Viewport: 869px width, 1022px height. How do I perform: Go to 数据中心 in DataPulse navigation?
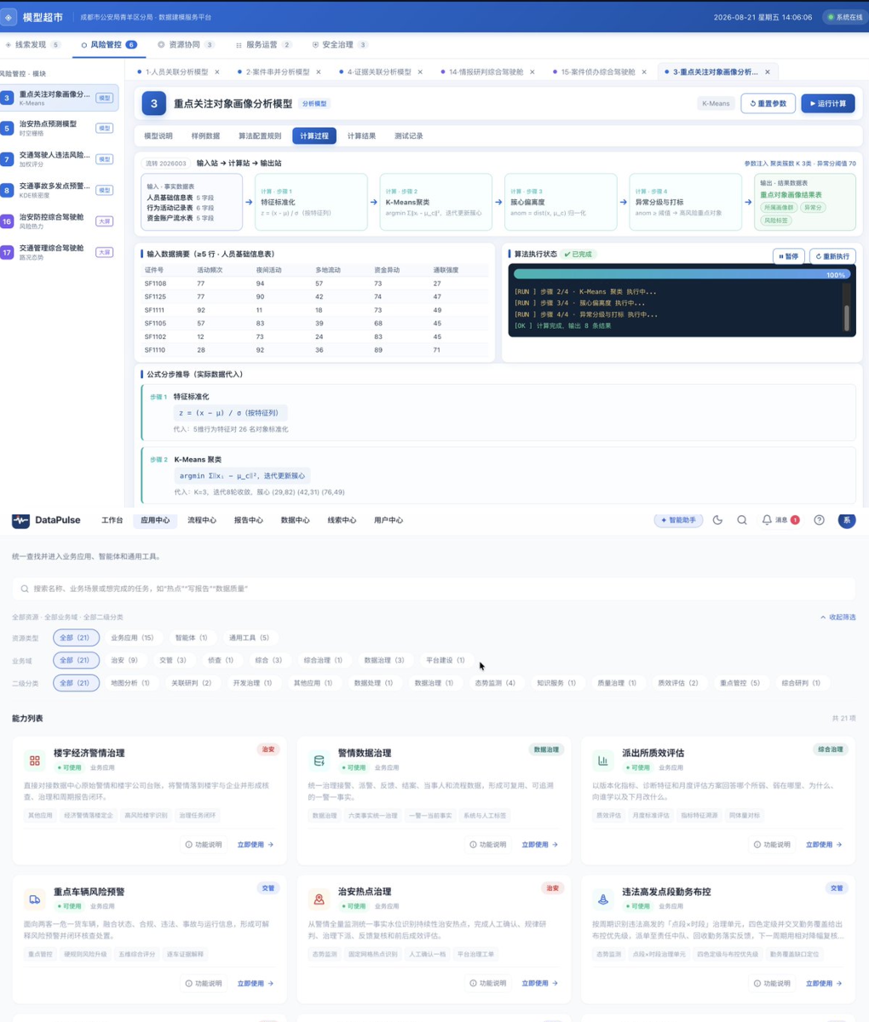click(295, 520)
